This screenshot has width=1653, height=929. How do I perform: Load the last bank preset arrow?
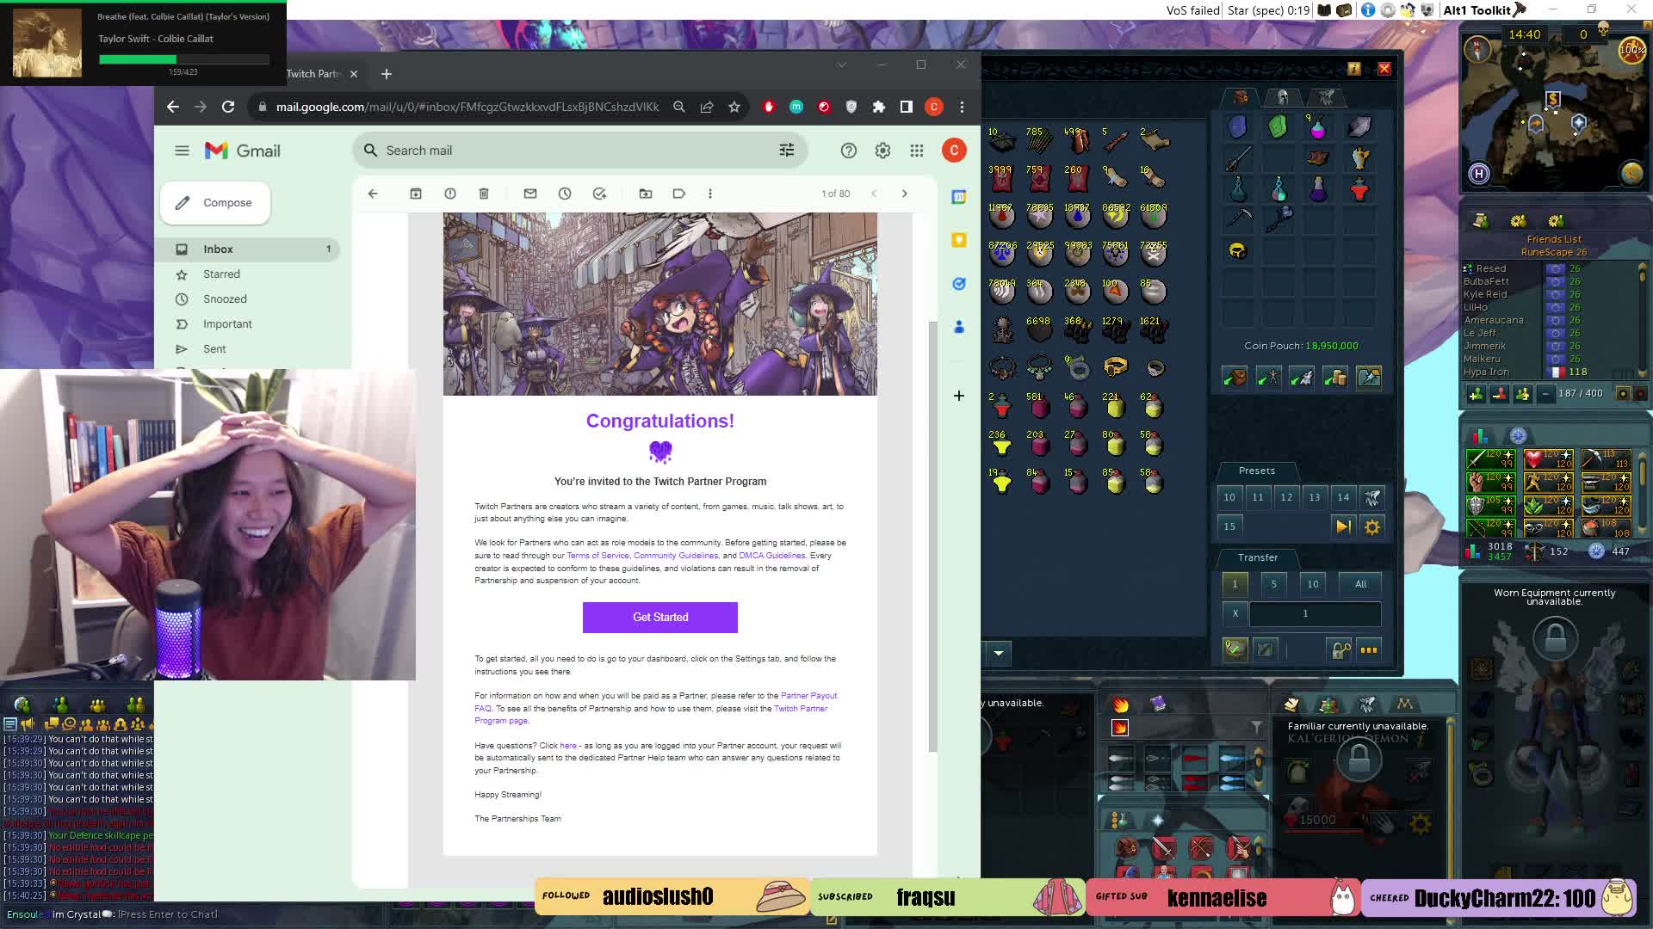pos(1343,526)
